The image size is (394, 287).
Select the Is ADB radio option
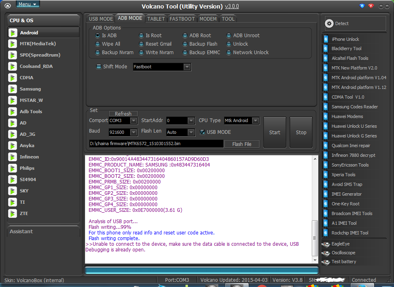click(x=98, y=36)
